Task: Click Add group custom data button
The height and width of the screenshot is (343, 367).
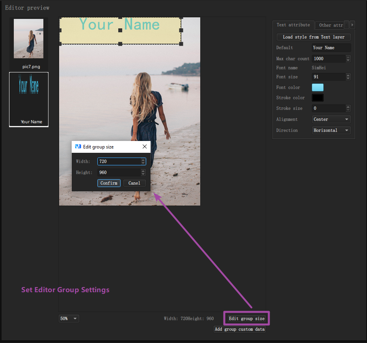Action: (x=239, y=329)
